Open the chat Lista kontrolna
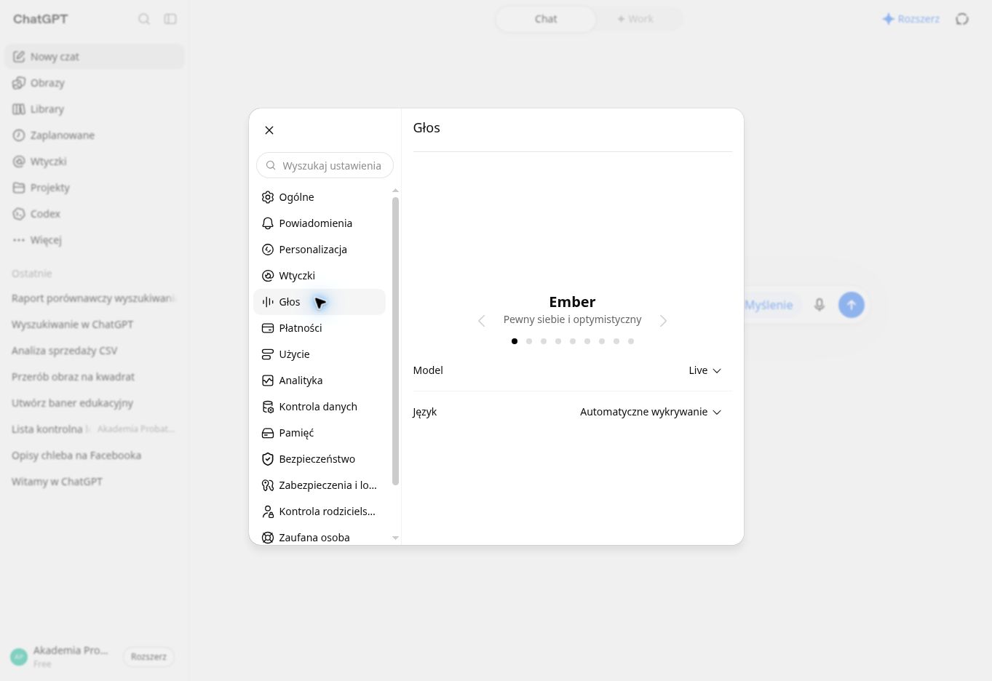The width and height of the screenshot is (992, 681). coord(95,429)
